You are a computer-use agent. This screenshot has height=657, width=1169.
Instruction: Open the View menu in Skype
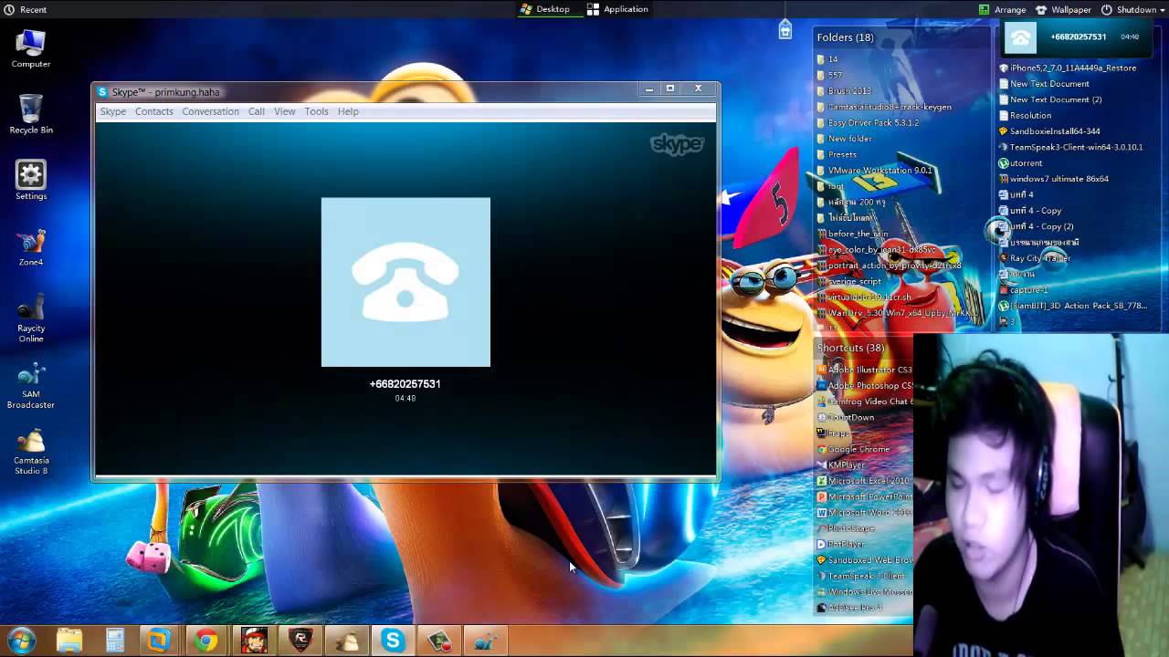[285, 111]
